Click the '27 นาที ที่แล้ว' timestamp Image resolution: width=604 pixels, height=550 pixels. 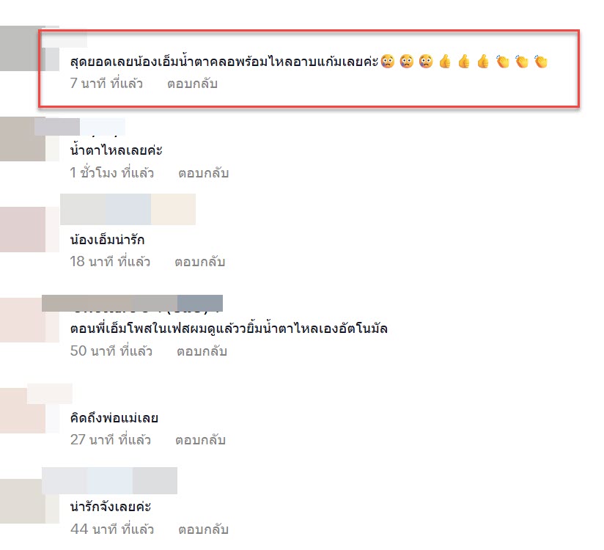point(110,440)
